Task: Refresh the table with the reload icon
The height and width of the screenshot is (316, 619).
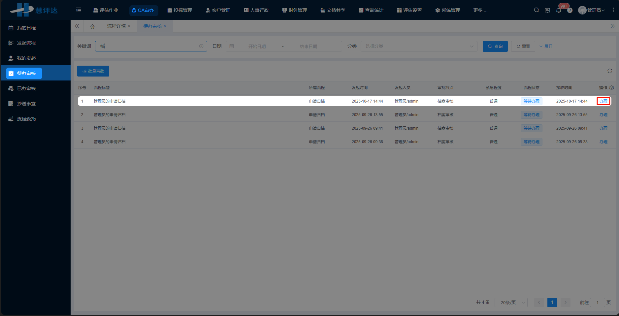Action: (x=610, y=71)
